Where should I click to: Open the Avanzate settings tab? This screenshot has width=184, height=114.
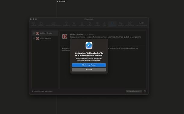(x=121, y=24)
